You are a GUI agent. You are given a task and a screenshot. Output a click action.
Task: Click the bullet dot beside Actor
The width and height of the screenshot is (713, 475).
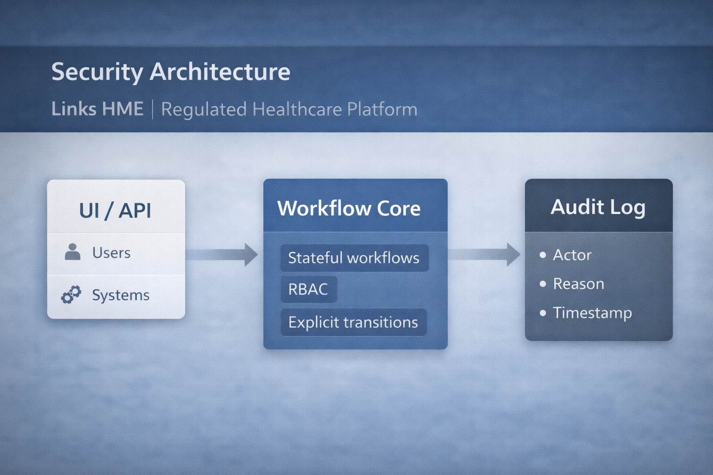tap(543, 255)
